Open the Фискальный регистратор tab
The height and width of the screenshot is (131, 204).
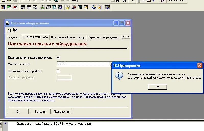68,37
